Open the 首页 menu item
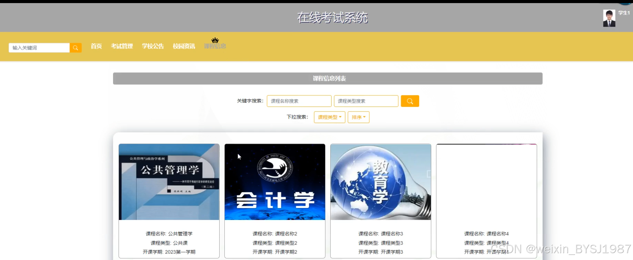This screenshot has width=633, height=260. [96, 46]
